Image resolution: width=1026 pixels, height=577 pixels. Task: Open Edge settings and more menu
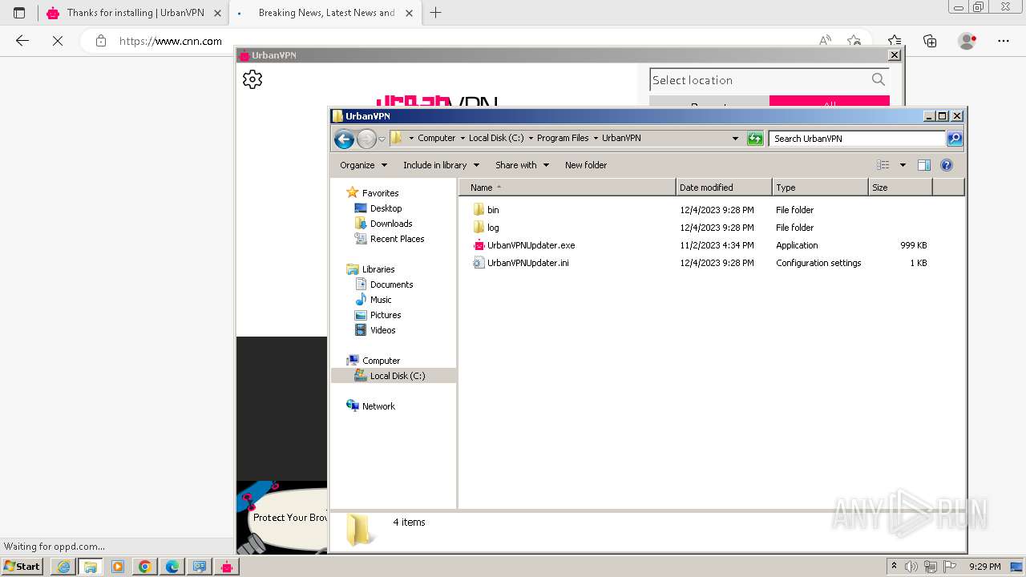pyautogui.click(x=1004, y=41)
